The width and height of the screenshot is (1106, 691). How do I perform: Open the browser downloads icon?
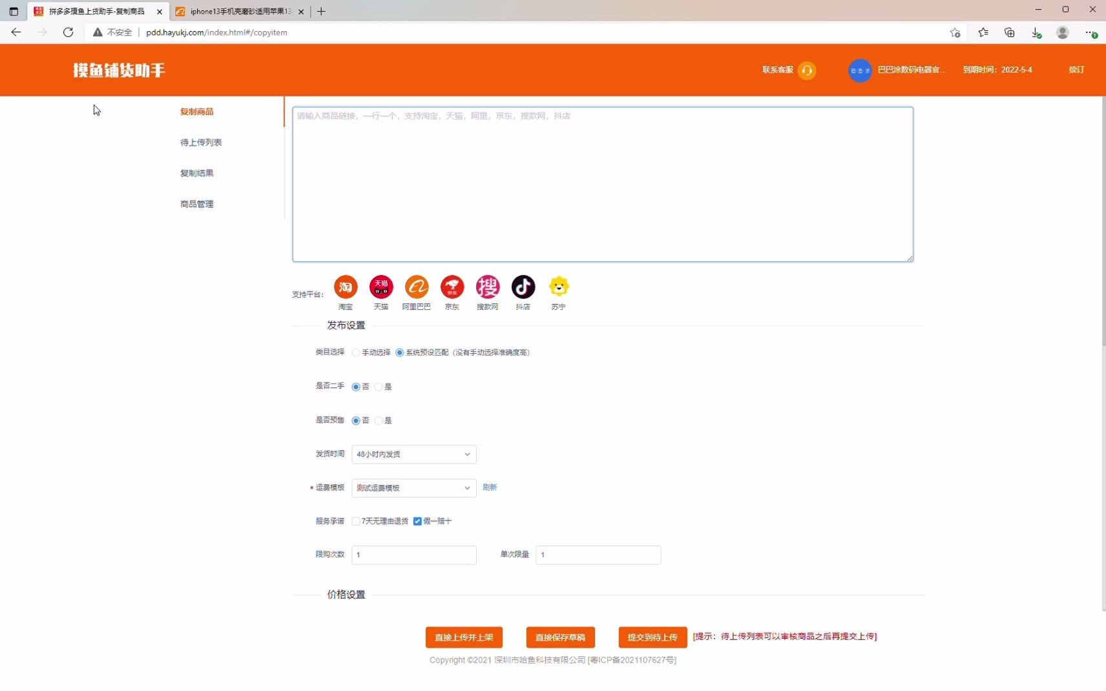(1036, 32)
